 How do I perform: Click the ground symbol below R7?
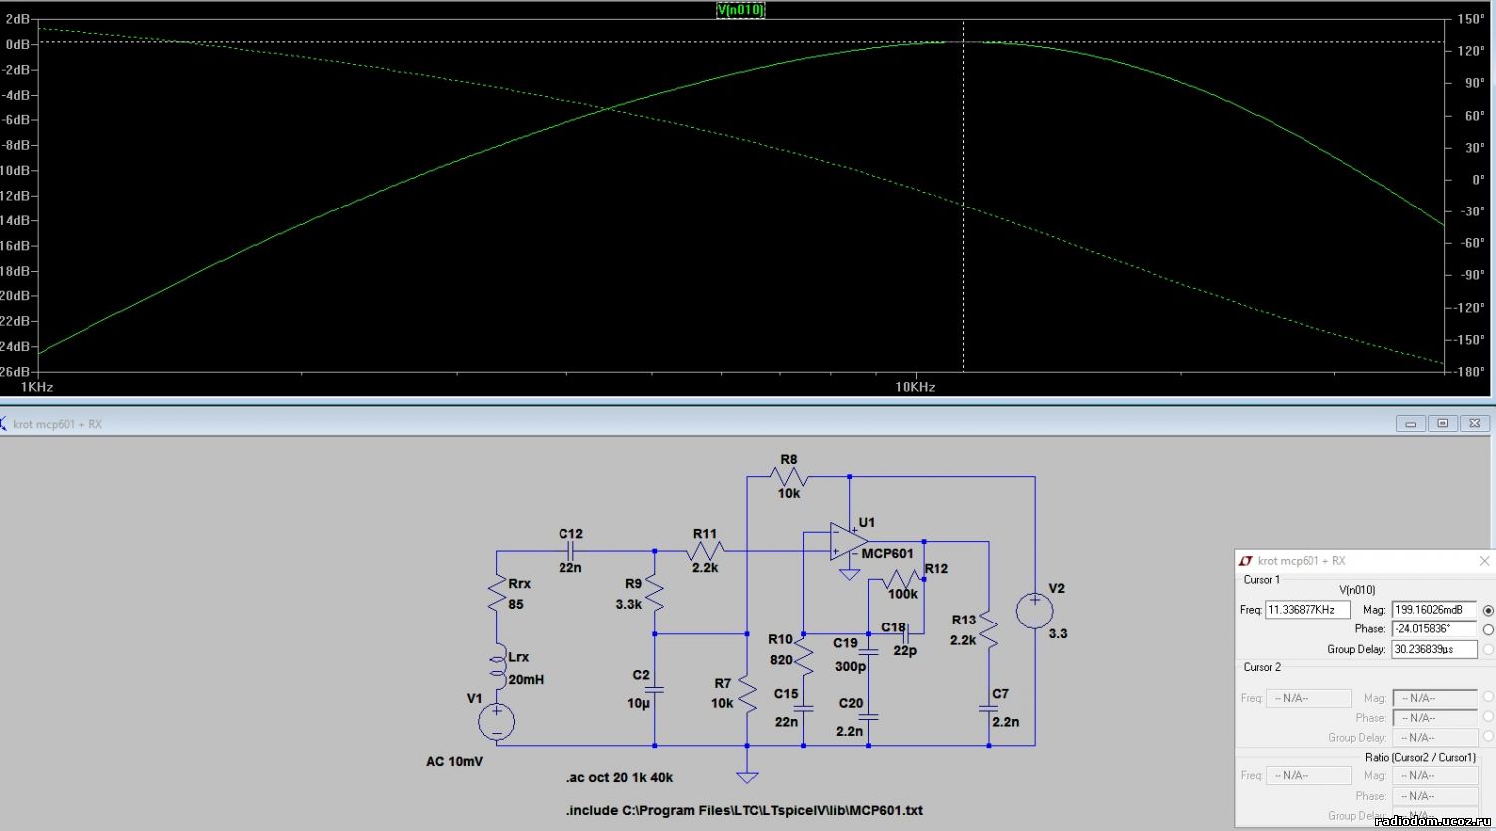click(747, 776)
